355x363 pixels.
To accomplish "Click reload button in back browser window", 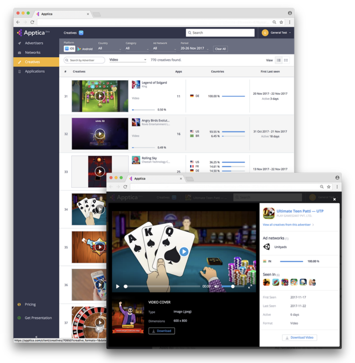I will 32,22.
